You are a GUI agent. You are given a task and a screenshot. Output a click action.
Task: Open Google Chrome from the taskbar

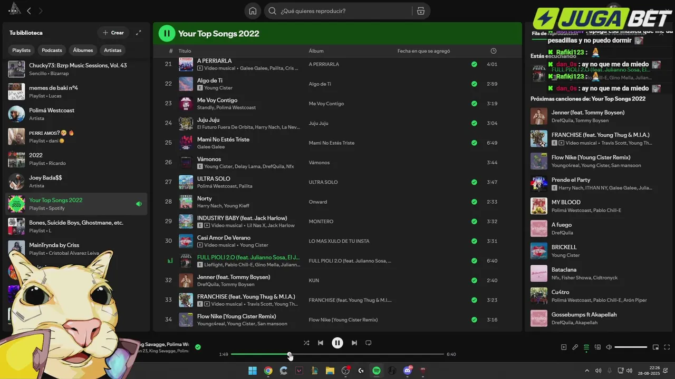[268, 371]
